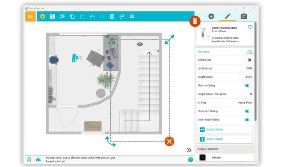
Task: Toggle the Default Size switch
Action: pyautogui.click(x=249, y=60)
